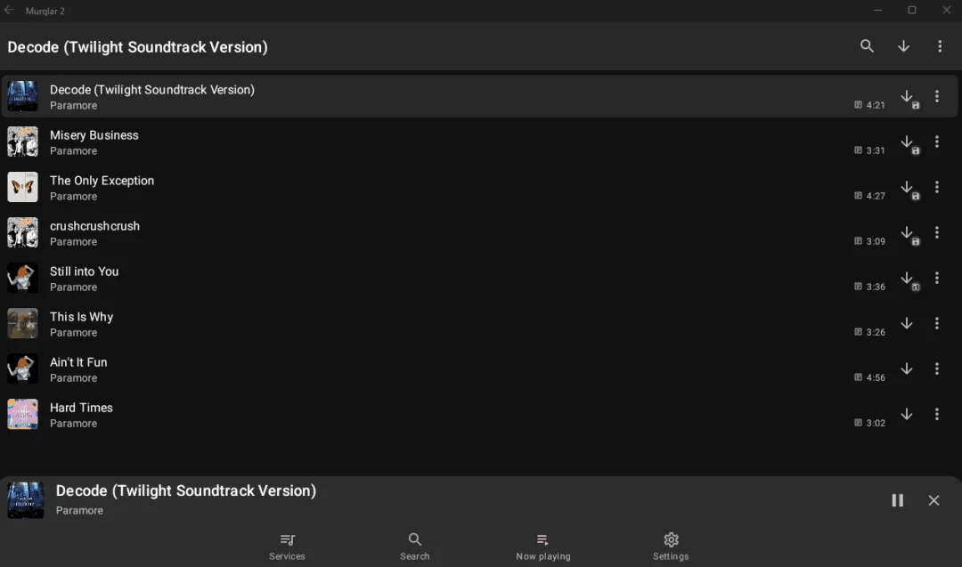Play the track titled Misery Business
Viewport: 962px width, 567px height.
[94, 135]
